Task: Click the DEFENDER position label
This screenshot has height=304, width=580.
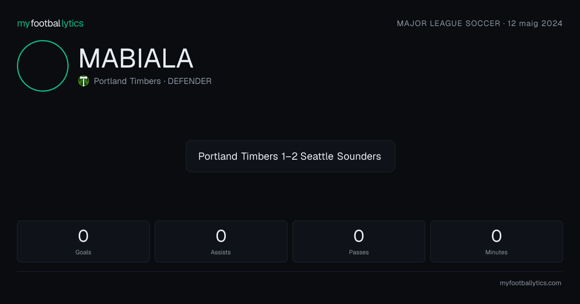Action: (x=189, y=81)
